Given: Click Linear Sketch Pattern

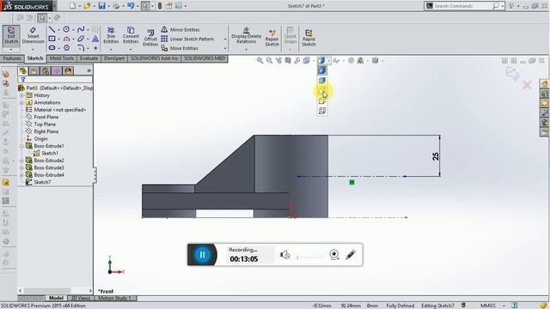Looking at the screenshot, I should point(187,39).
